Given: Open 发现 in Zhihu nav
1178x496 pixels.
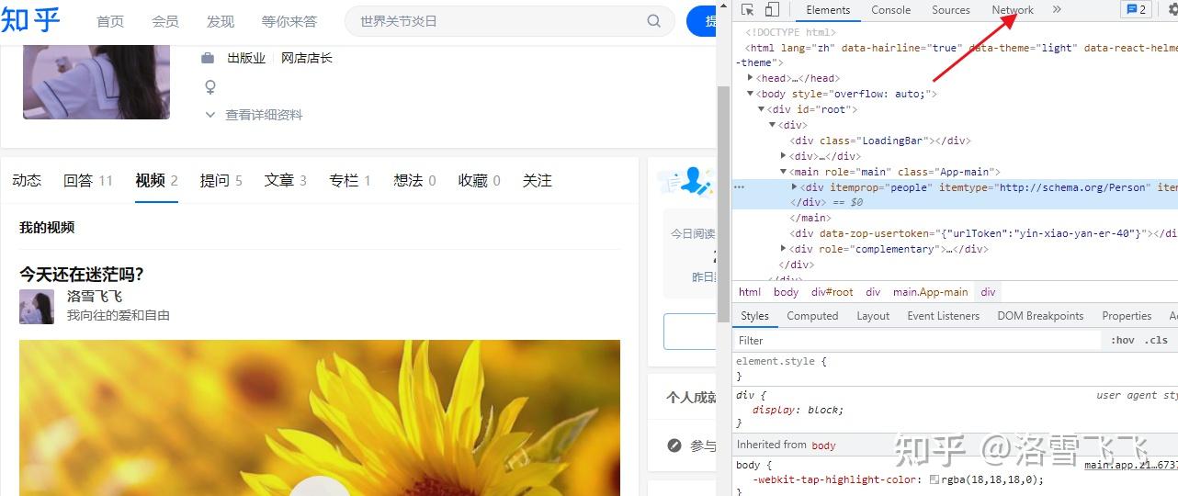Looking at the screenshot, I should (221, 21).
